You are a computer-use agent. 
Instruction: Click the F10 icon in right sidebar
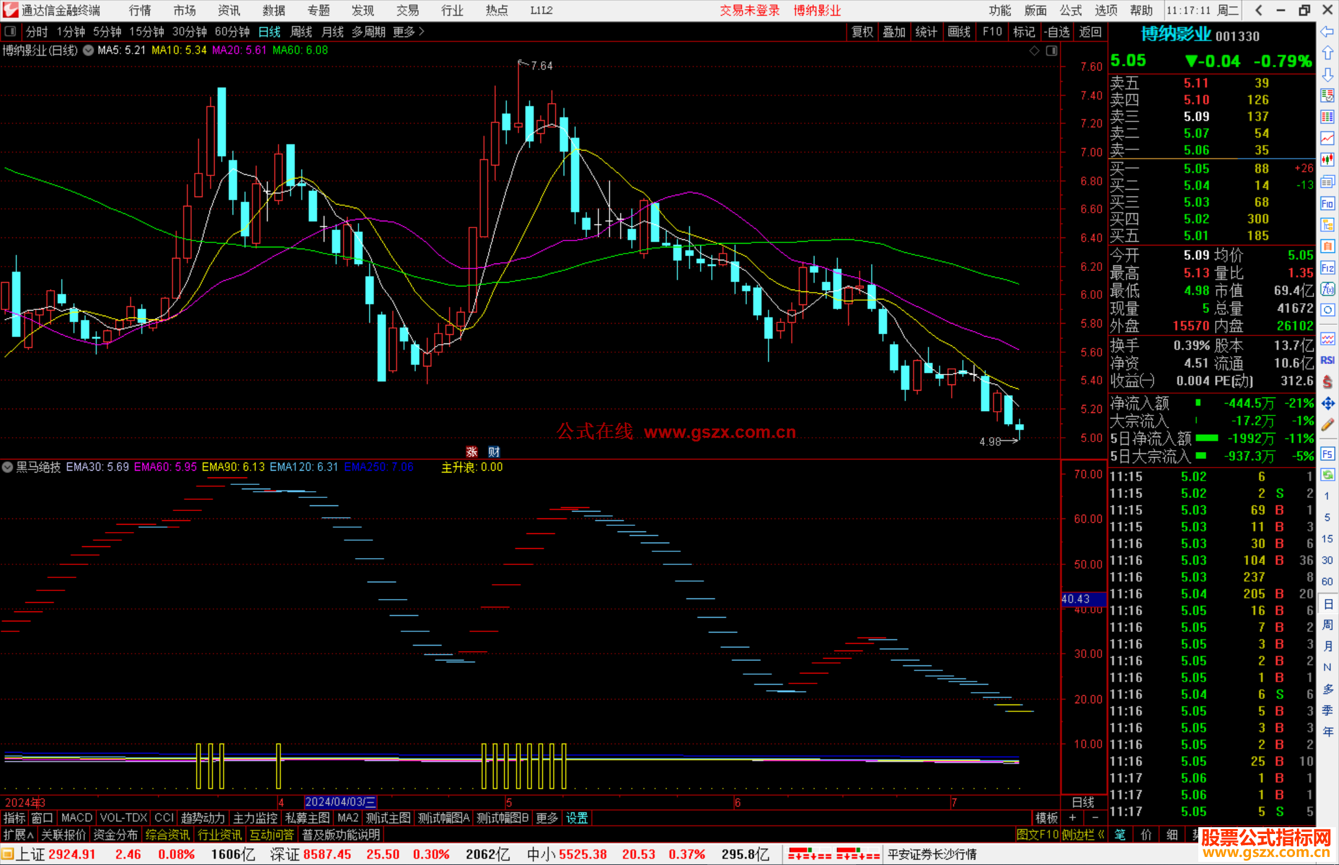[1327, 204]
